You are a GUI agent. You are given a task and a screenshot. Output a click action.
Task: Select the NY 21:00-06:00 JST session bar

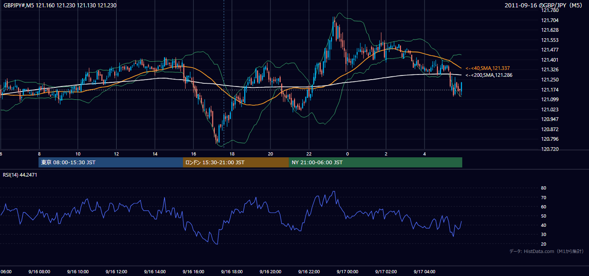(x=376, y=162)
